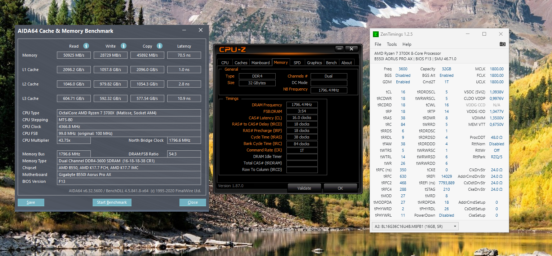The width and height of the screenshot is (552, 256).
Task: Click the Memory Latency 70.5 ns field
Action: tap(184, 55)
